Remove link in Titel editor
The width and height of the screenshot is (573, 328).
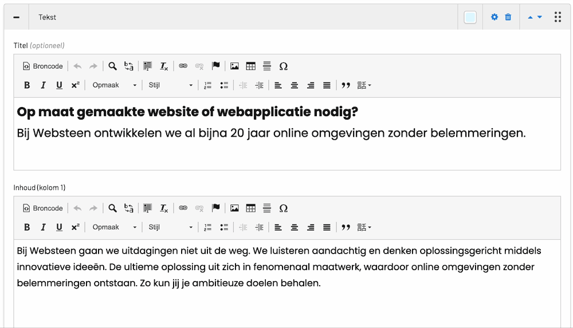coord(199,66)
